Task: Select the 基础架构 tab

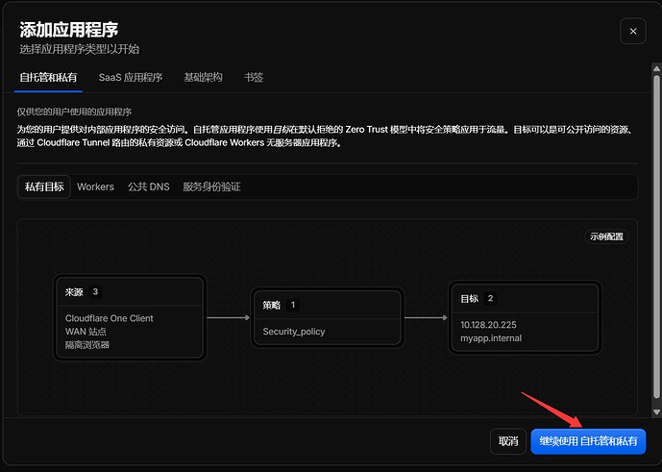Action: pos(203,77)
